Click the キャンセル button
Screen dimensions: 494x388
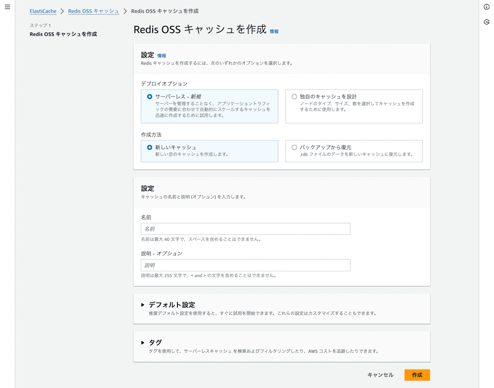[x=380, y=375]
